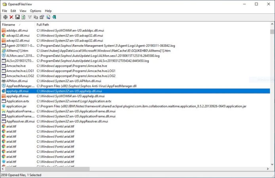The width and height of the screenshot is (275, 178).
Task: Click the Find toolbar icon
Action: click(x=48, y=17)
